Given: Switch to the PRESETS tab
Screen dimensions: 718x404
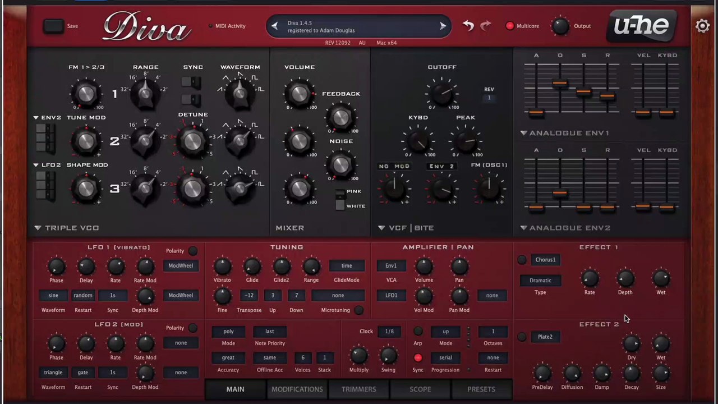Looking at the screenshot, I should coord(481,389).
